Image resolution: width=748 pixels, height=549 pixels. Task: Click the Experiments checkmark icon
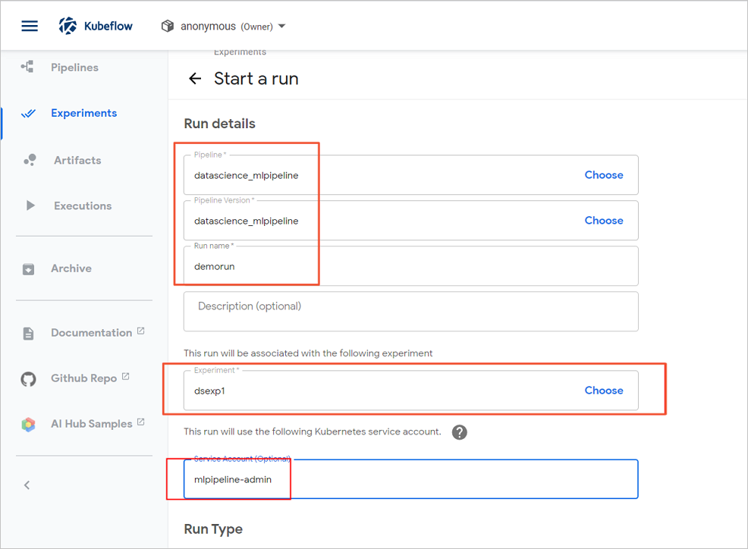[29, 114]
